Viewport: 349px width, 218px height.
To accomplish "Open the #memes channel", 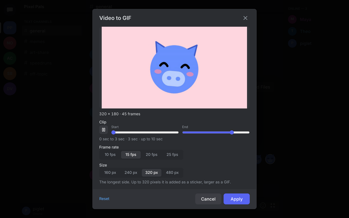I will click(52, 42).
